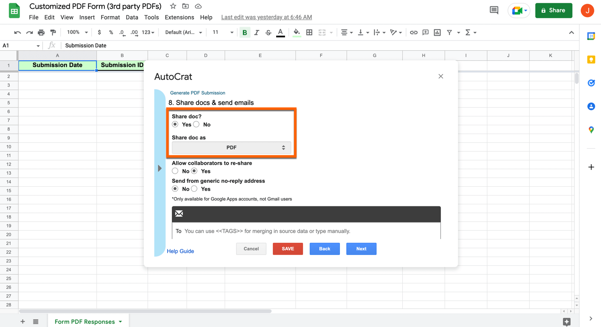The image size is (601, 327).
Task: Open the Format menu
Action: (110, 17)
